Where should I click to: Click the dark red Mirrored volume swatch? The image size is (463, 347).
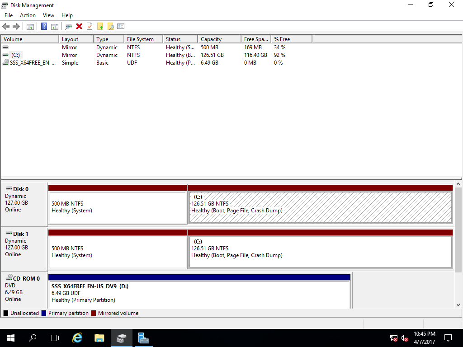[94, 313]
